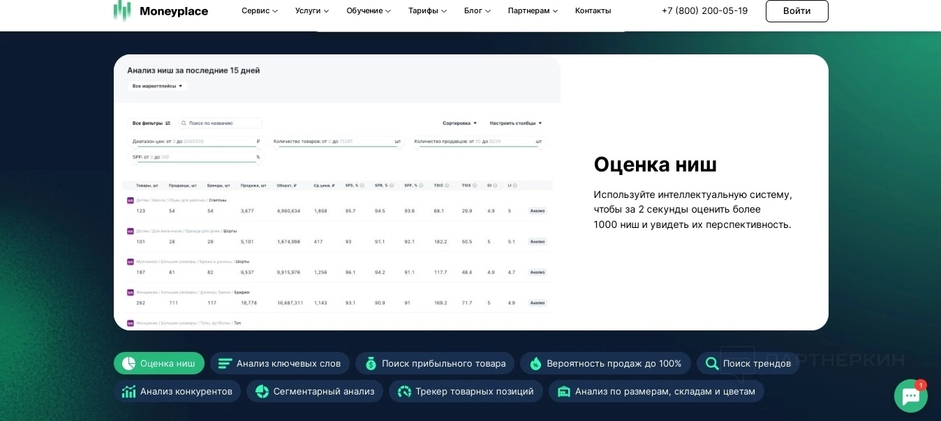Click the Поиск трендов magnifier icon
This screenshot has height=421, width=941.
click(711, 363)
